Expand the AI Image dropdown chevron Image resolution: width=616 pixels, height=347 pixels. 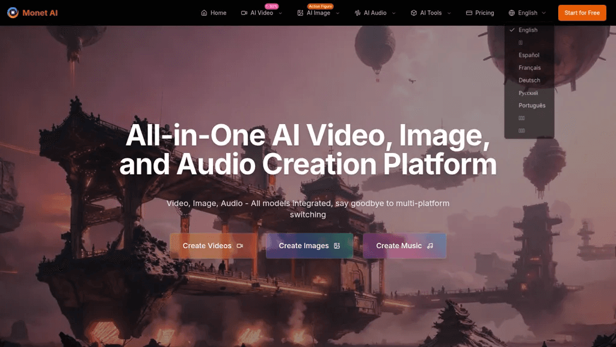pyautogui.click(x=337, y=13)
